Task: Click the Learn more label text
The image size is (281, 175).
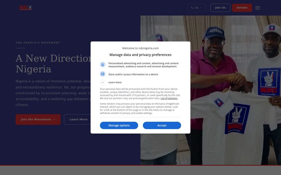Action: [115, 82]
